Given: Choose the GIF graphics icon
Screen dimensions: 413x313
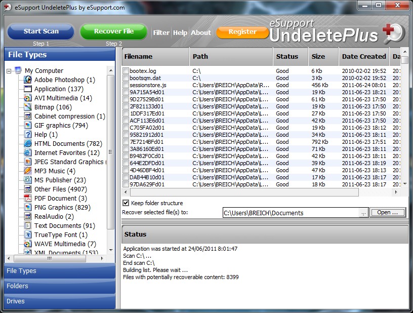Looking at the screenshot, I should point(28,126).
